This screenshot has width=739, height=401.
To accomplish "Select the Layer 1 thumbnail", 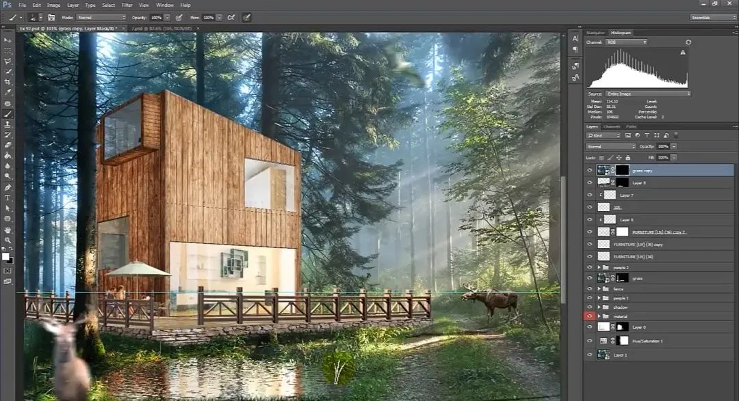I will (x=604, y=355).
